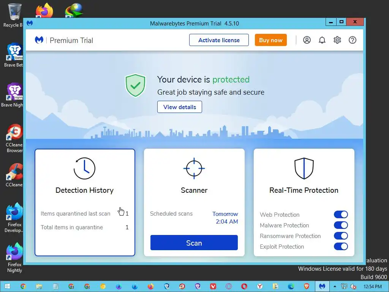Click the Malwarebytes title bar logo
The image size is (389, 292).
click(x=30, y=23)
